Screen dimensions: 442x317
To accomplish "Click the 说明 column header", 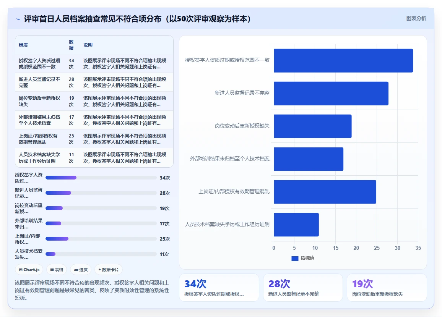I will pyautogui.click(x=88, y=45).
